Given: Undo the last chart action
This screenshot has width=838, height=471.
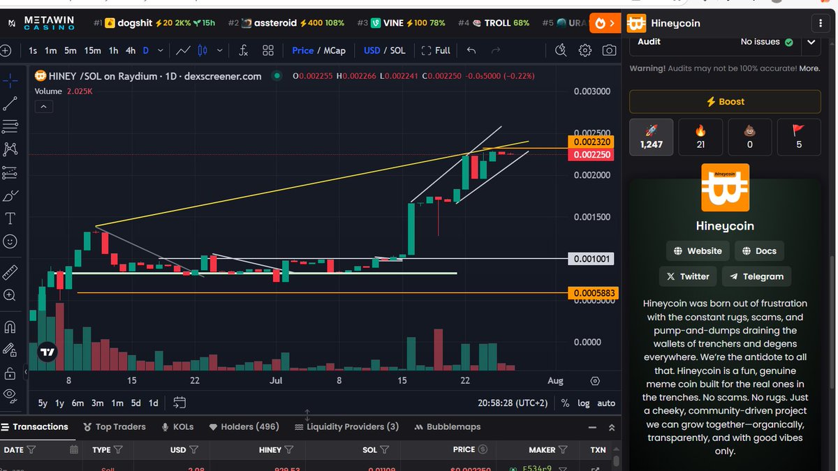Looking at the screenshot, I should click(x=471, y=50).
